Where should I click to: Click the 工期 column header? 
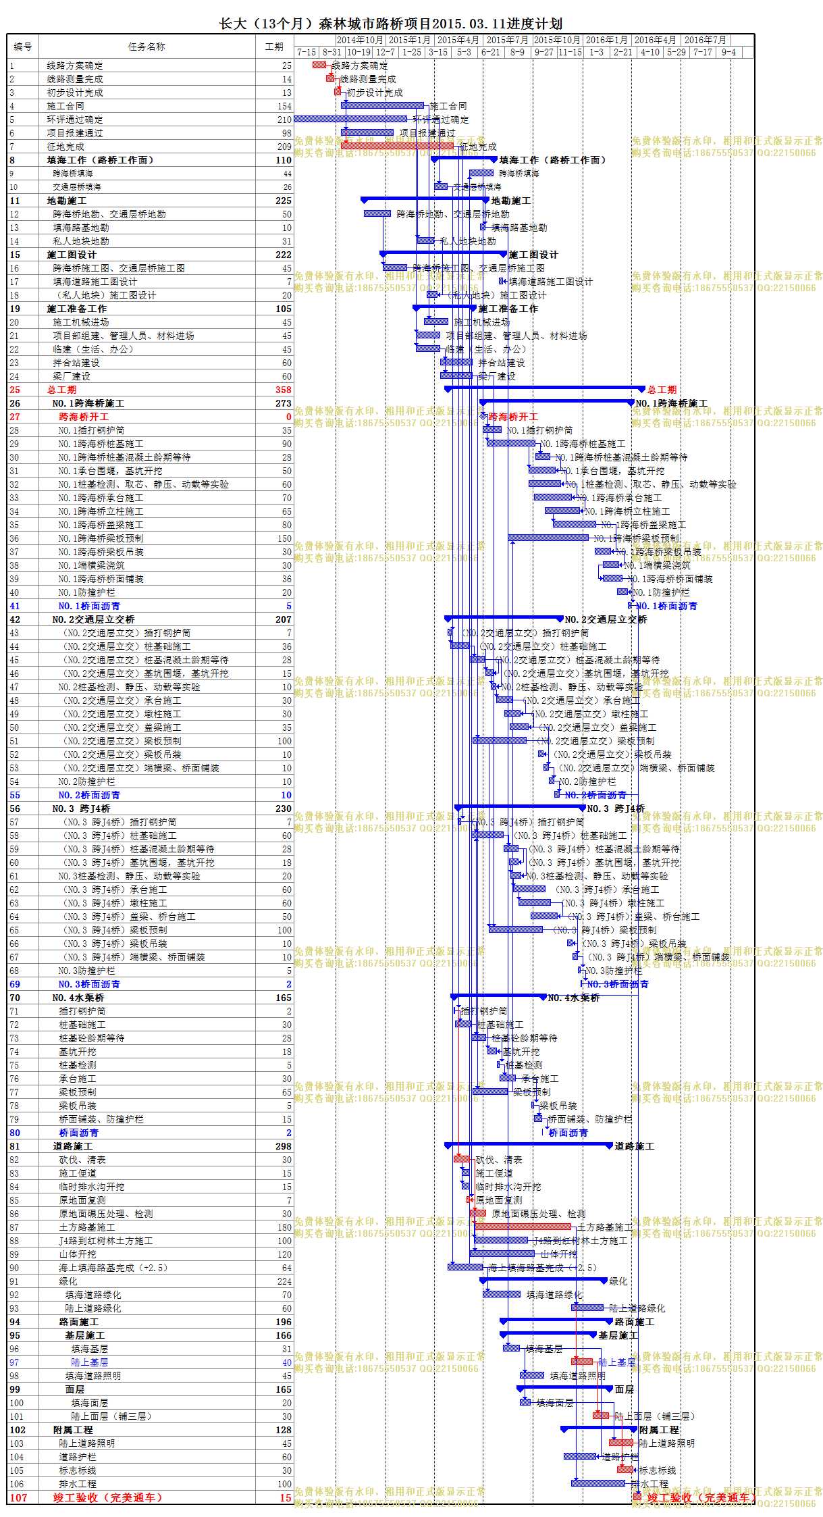click(274, 47)
